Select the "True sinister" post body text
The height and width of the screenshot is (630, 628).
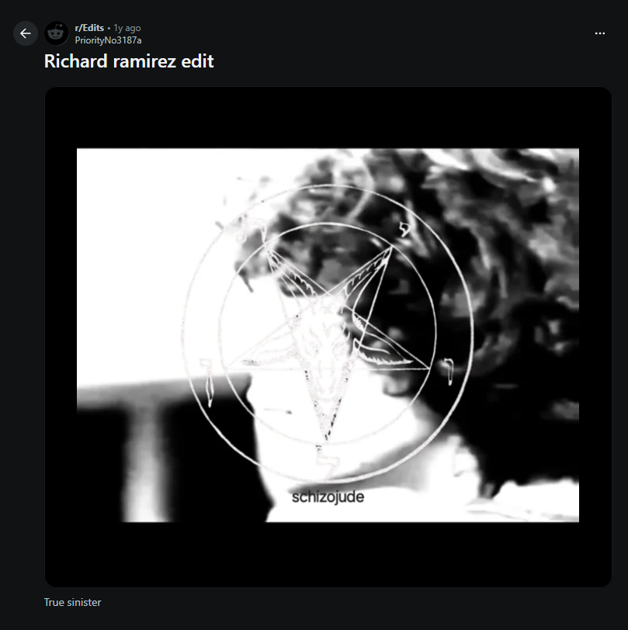point(73,602)
